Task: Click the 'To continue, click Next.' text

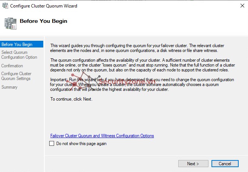Action: pos(71,99)
